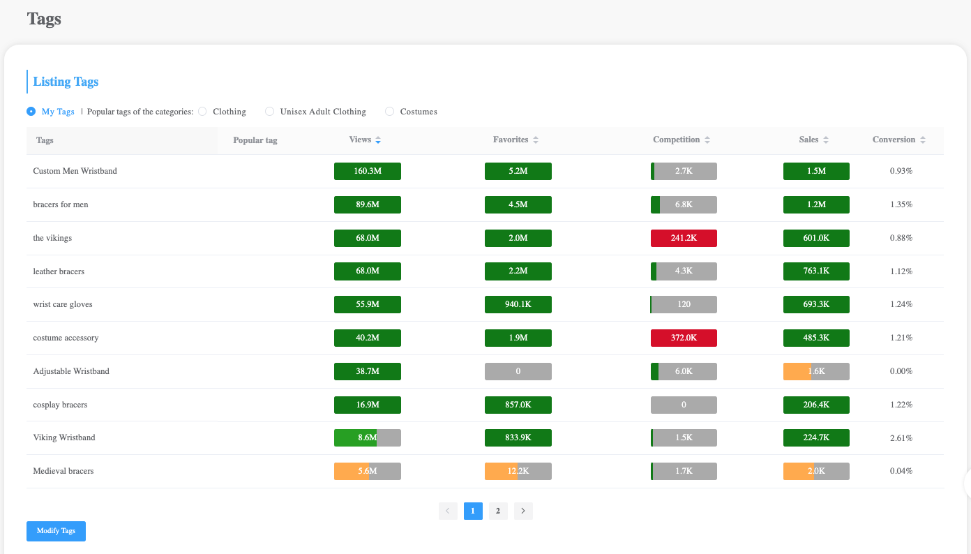This screenshot has width=971, height=554.
Task: Click the Listing Tags heading
Action: click(66, 82)
